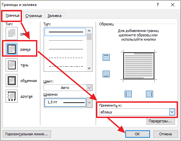Choose the 'другая' custom border icon
Screen dimensions: 181x141
12,96
